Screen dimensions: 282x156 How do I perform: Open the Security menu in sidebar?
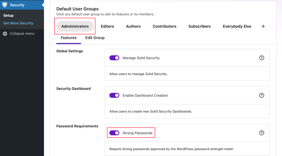(22, 5)
